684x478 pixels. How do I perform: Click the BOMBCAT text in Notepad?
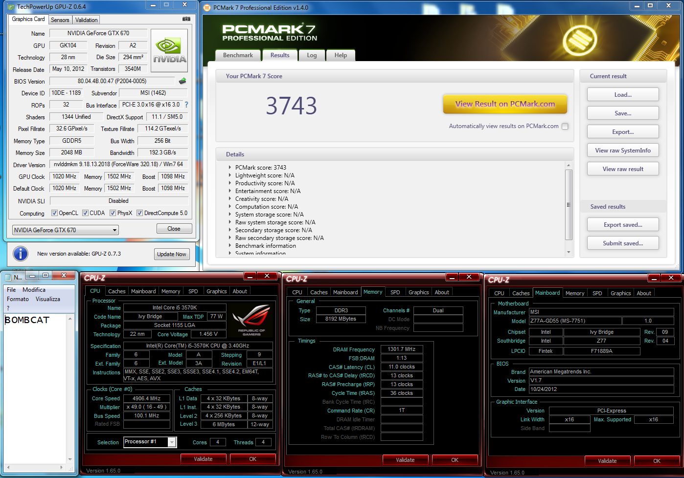click(x=27, y=320)
